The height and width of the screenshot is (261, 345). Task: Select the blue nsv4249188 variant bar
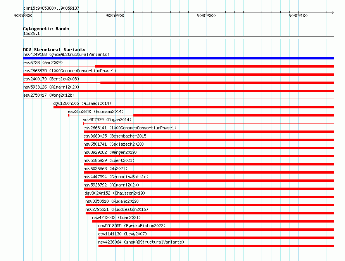click(178, 58)
